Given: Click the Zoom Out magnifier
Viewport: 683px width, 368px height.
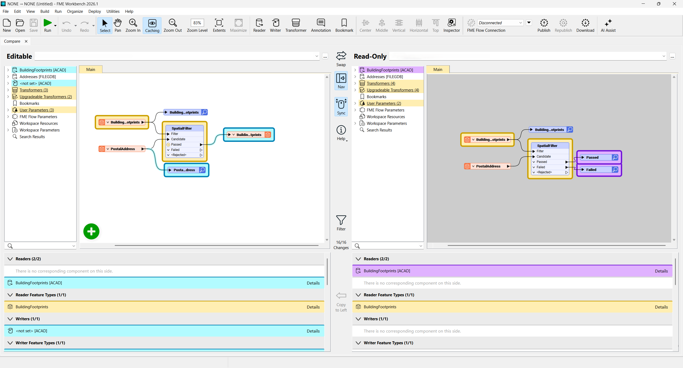Looking at the screenshot, I should 173,25.
